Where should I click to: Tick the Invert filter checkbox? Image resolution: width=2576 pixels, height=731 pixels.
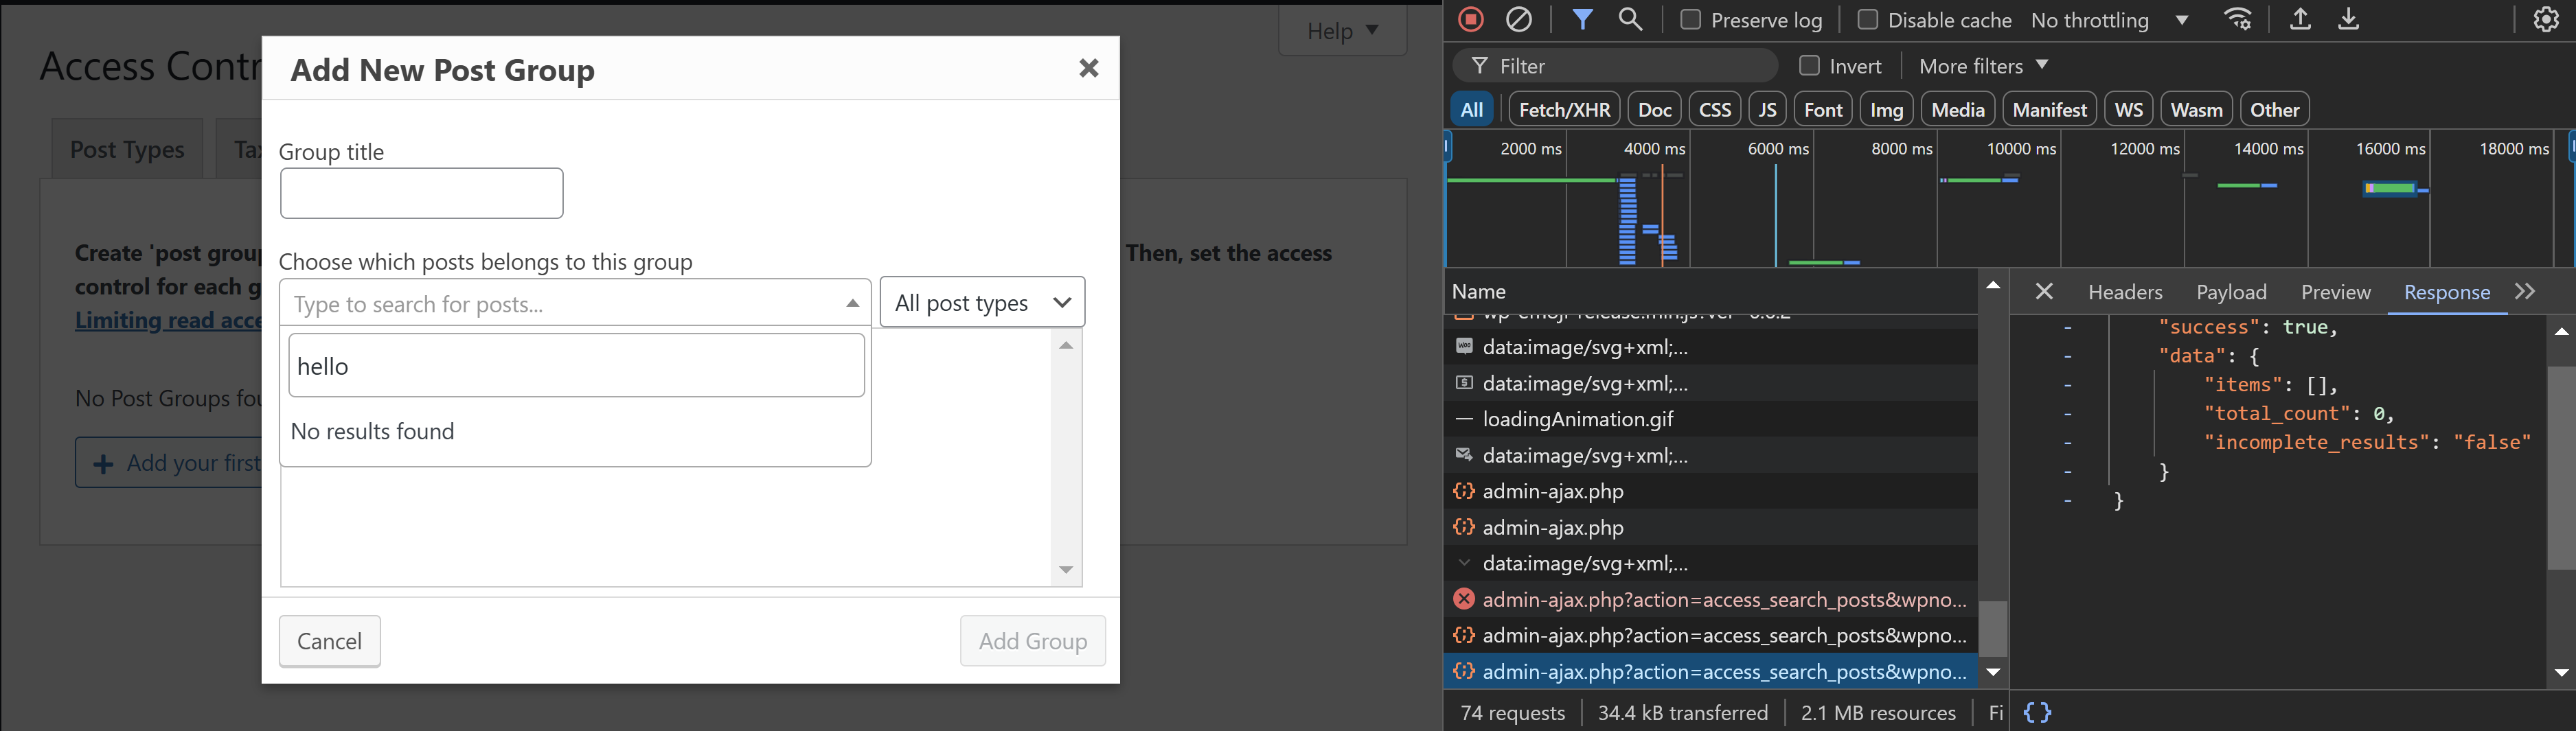point(1808,66)
